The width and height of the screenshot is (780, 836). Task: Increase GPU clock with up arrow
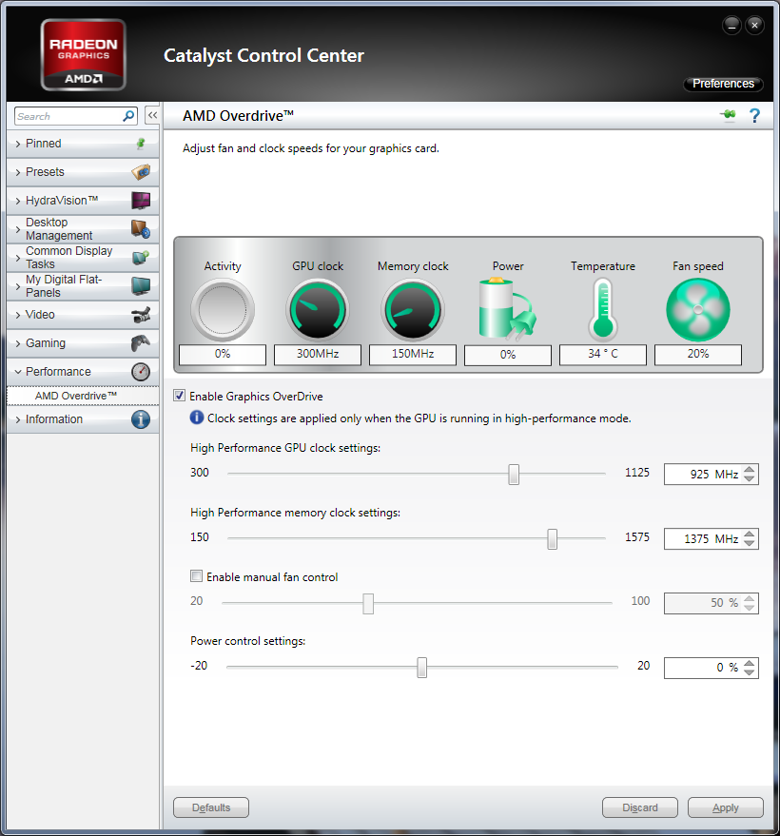749,469
